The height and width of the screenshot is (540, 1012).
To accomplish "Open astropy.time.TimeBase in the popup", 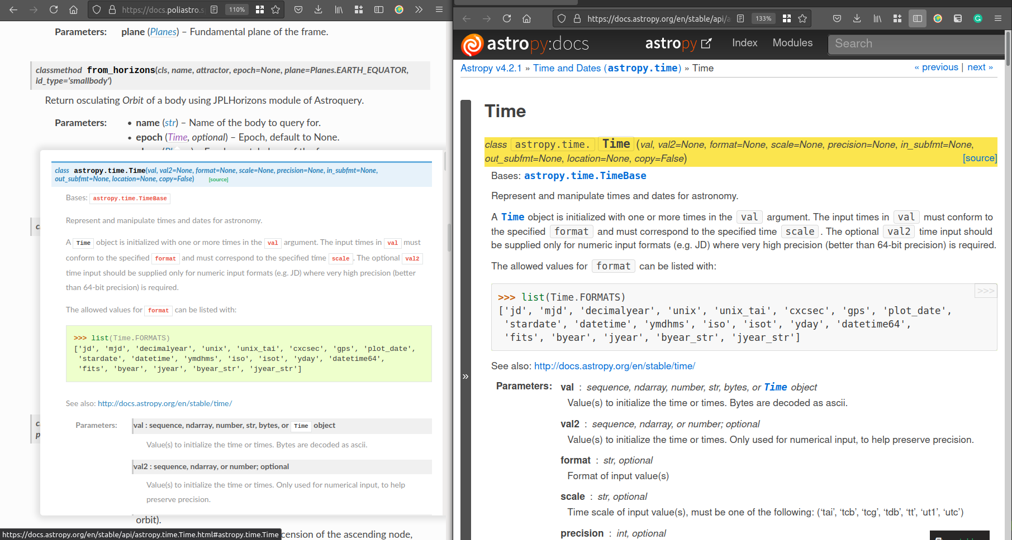I will [x=130, y=199].
